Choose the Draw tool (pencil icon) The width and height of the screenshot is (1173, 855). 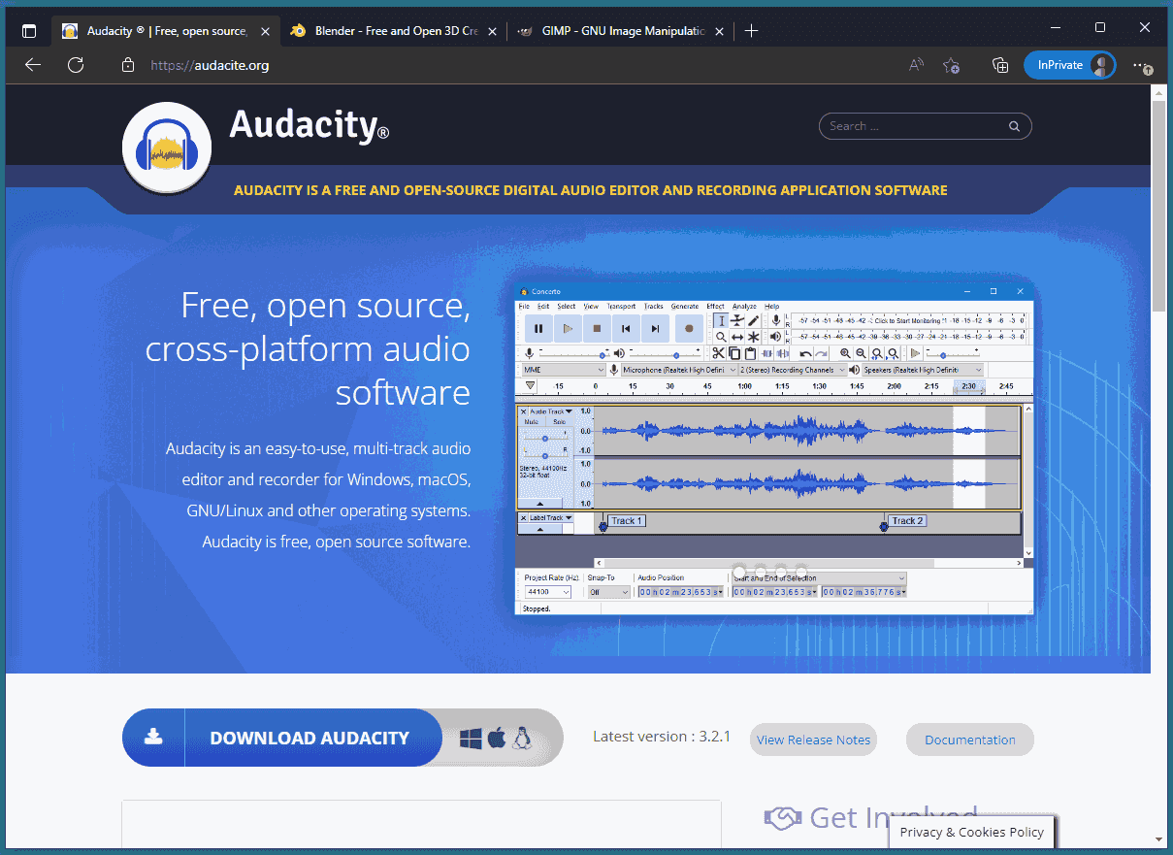(752, 320)
